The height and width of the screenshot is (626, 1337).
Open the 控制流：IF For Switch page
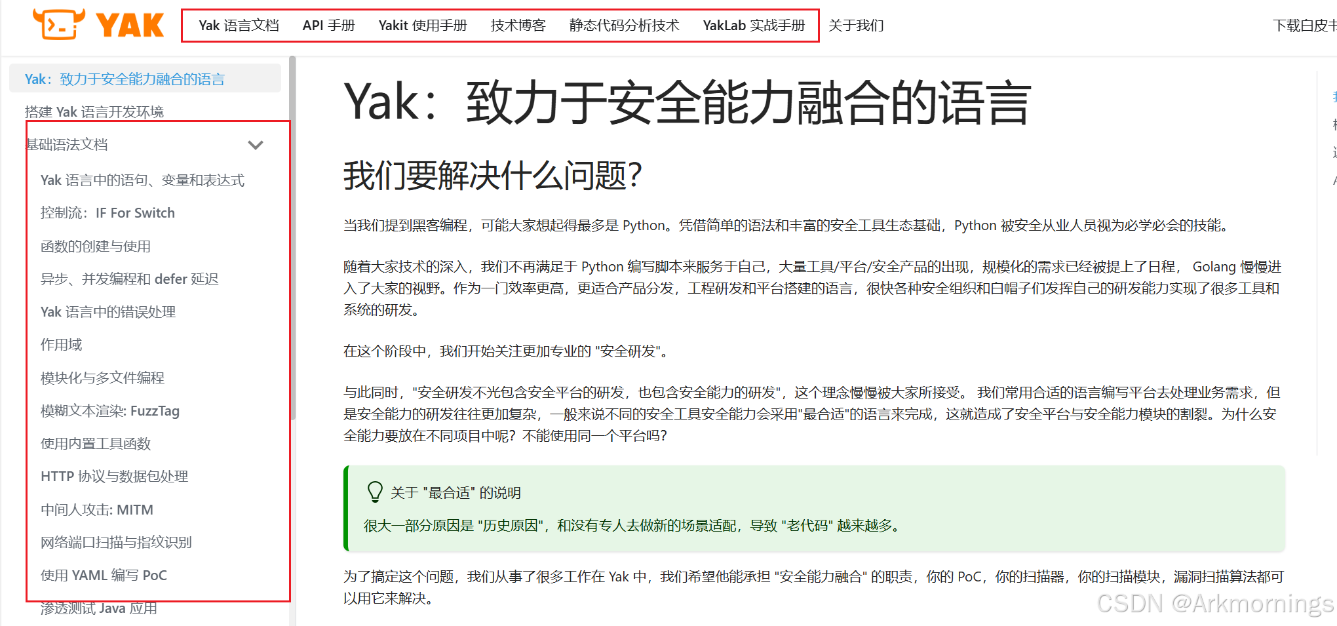(x=107, y=212)
